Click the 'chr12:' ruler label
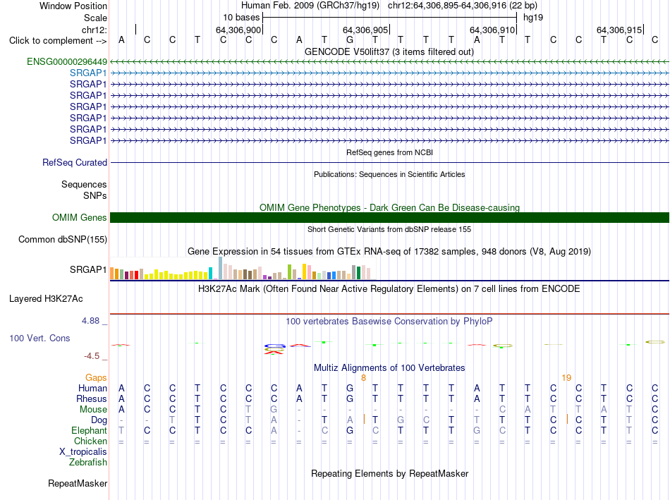Screen dimensions: 670x500 pyautogui.click(x=94, y=30)
